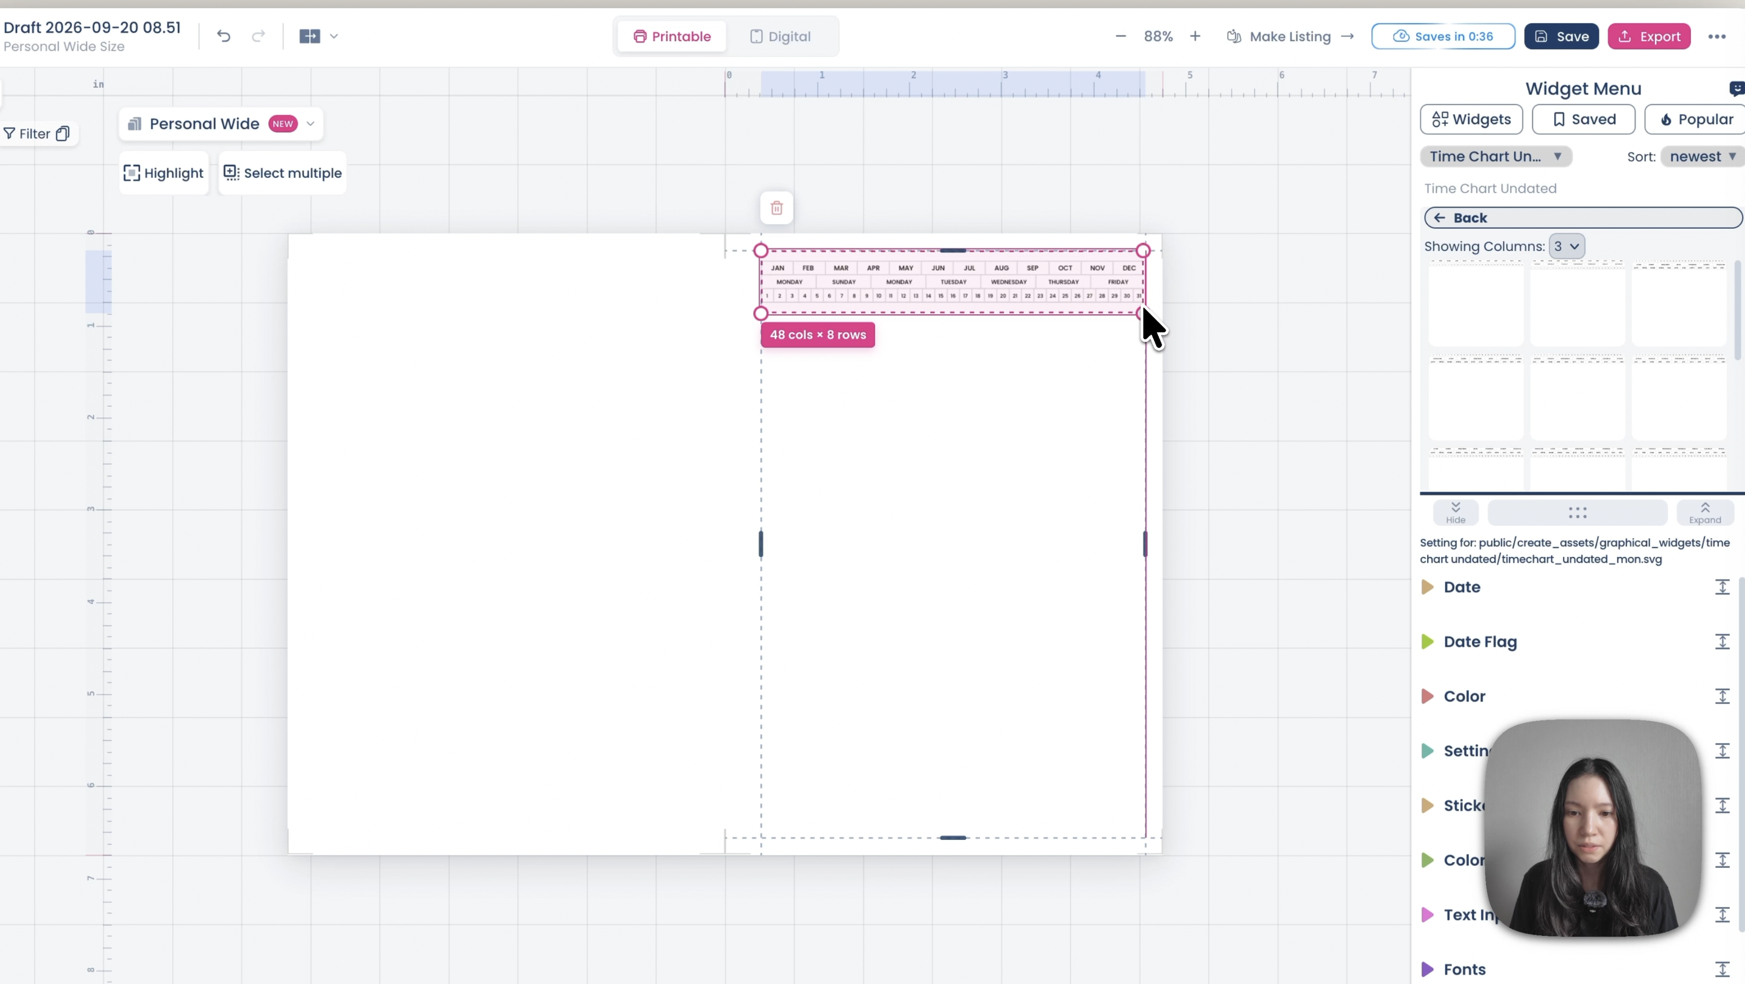The width and height of the screenshot is (1745, 984).
Task: Open the Widgets tab
Action: pyautogui.click(x=1471, y=119)
